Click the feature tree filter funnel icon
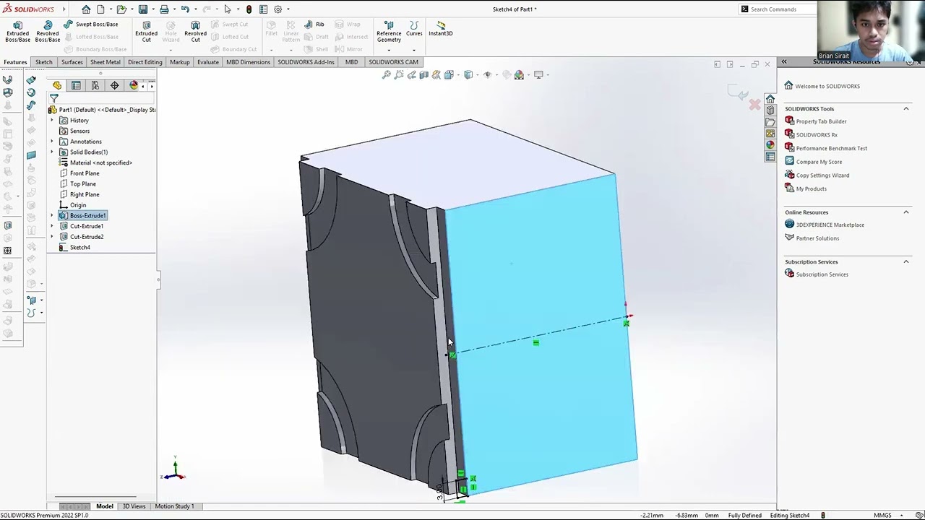925x520 pixels. click(x=53, y=97)
